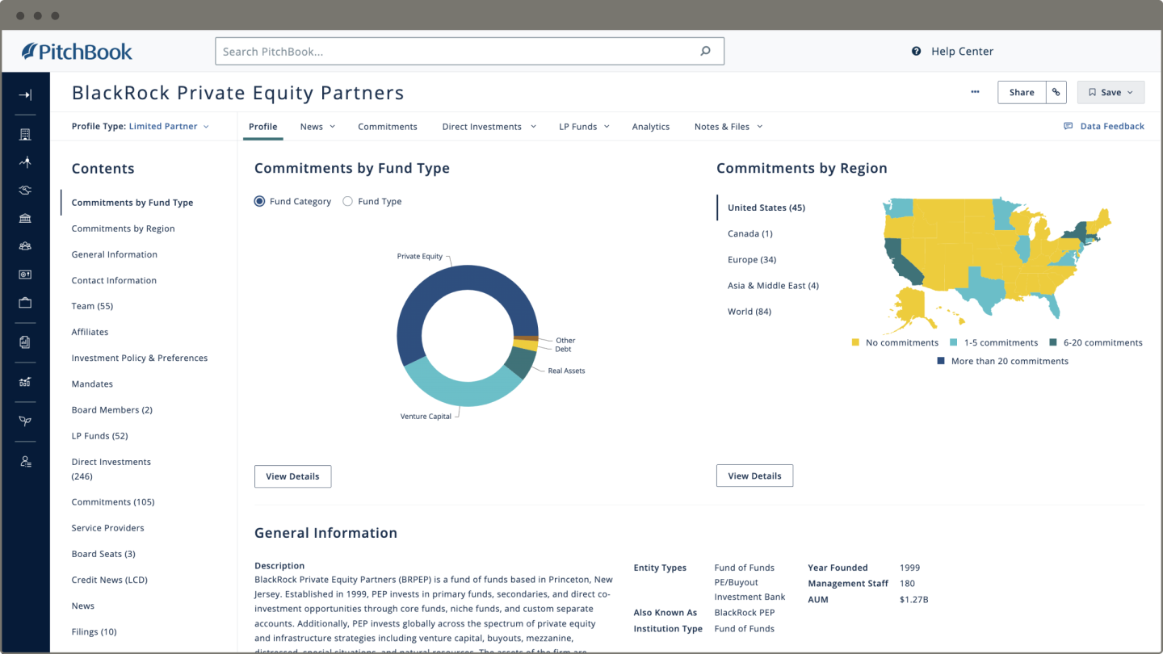Select the Fund Category radio button
Image resolution: width=1163 pixels, height=654 pixels.
point(259,201)
